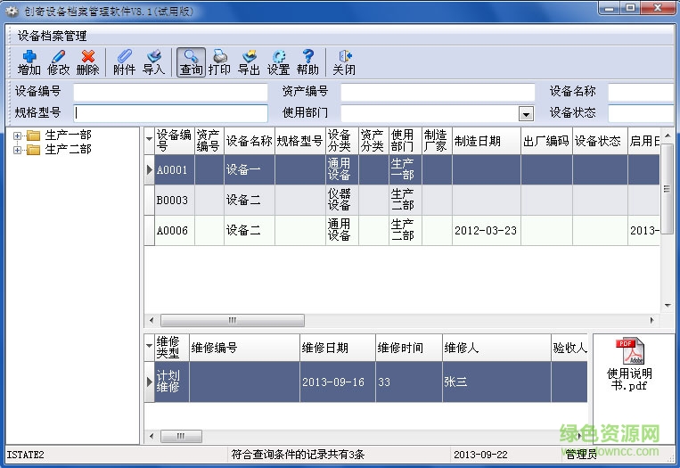
Task: Open the 使用说明书.pdf attachment
Action: pos(629,365)
